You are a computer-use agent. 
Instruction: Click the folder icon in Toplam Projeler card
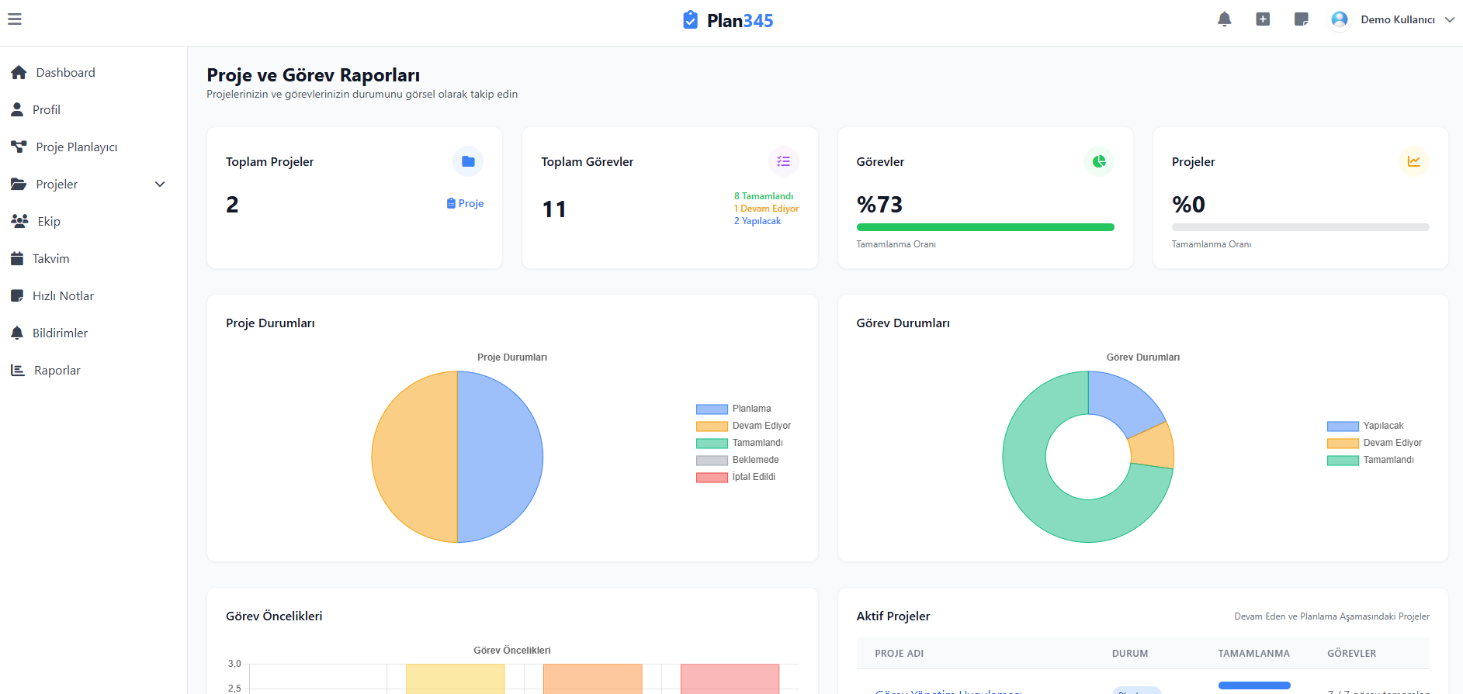point(468,161)
